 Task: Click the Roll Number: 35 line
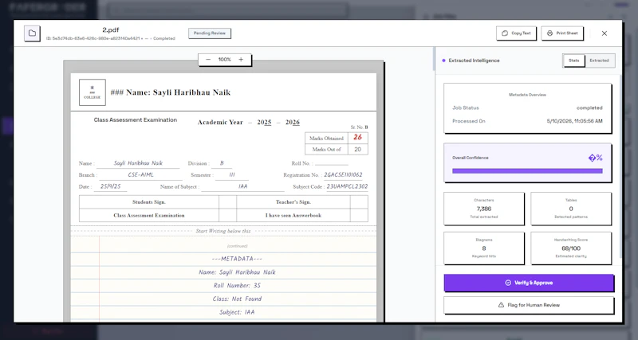tap(237, 286)
